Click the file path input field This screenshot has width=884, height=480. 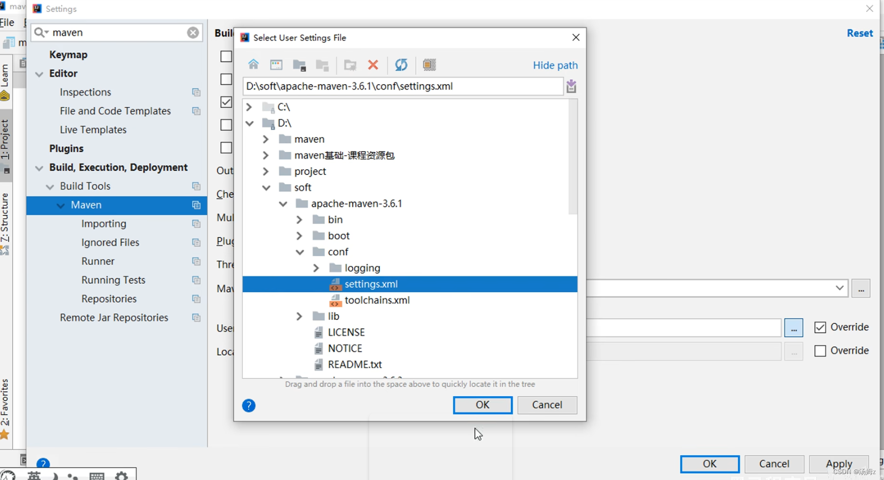[403, 86]
